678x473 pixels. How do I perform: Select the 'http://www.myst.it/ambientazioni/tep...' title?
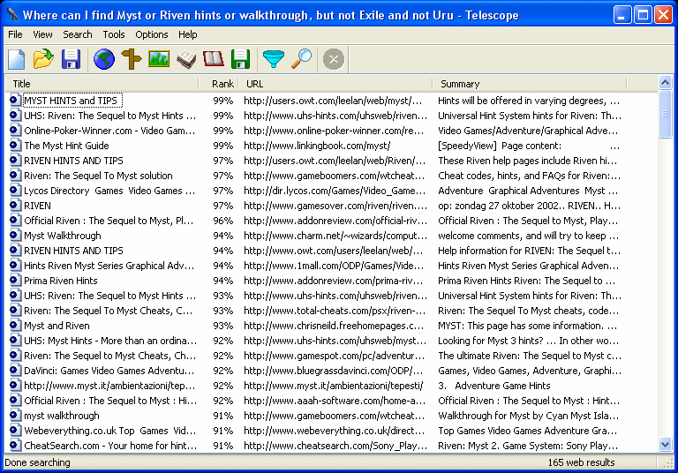[109, 386]
